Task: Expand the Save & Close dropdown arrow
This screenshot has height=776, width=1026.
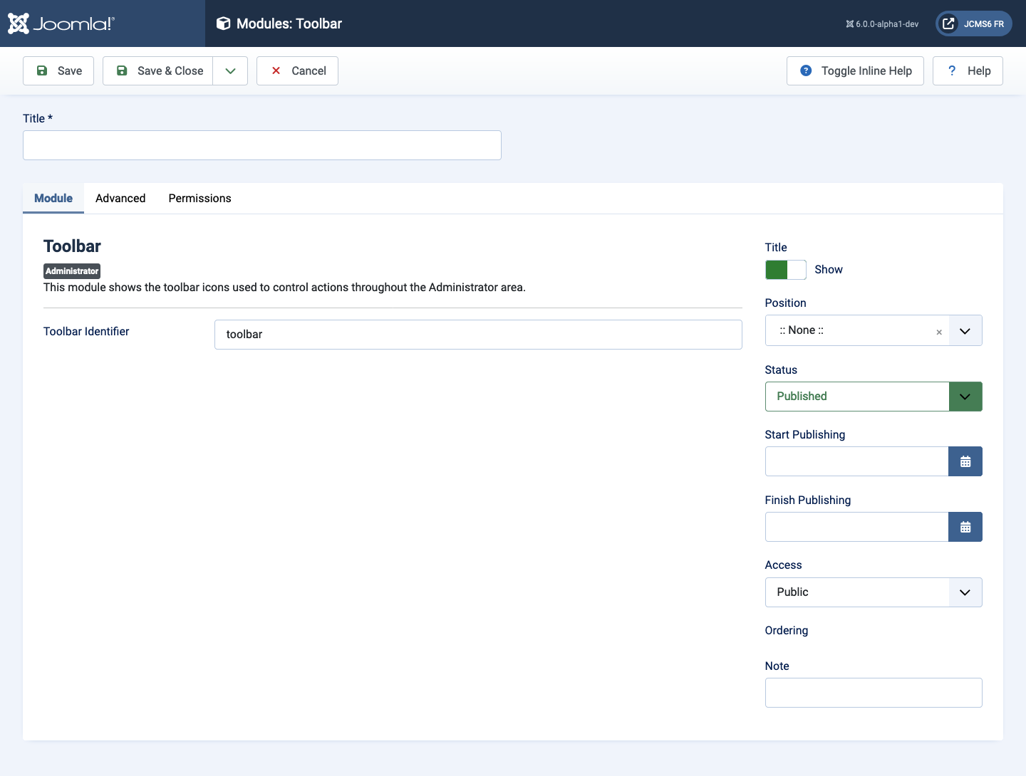Action: coord(230,70)
